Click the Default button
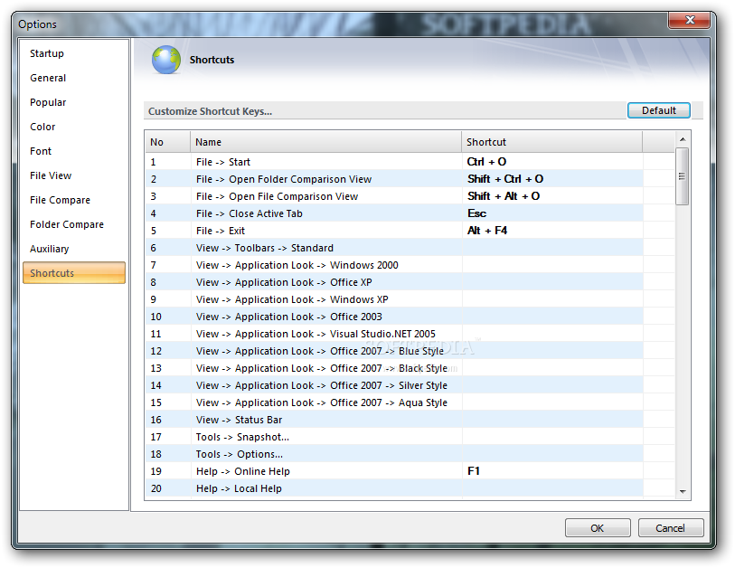This screenshot has height=568, width=735. 658,110
